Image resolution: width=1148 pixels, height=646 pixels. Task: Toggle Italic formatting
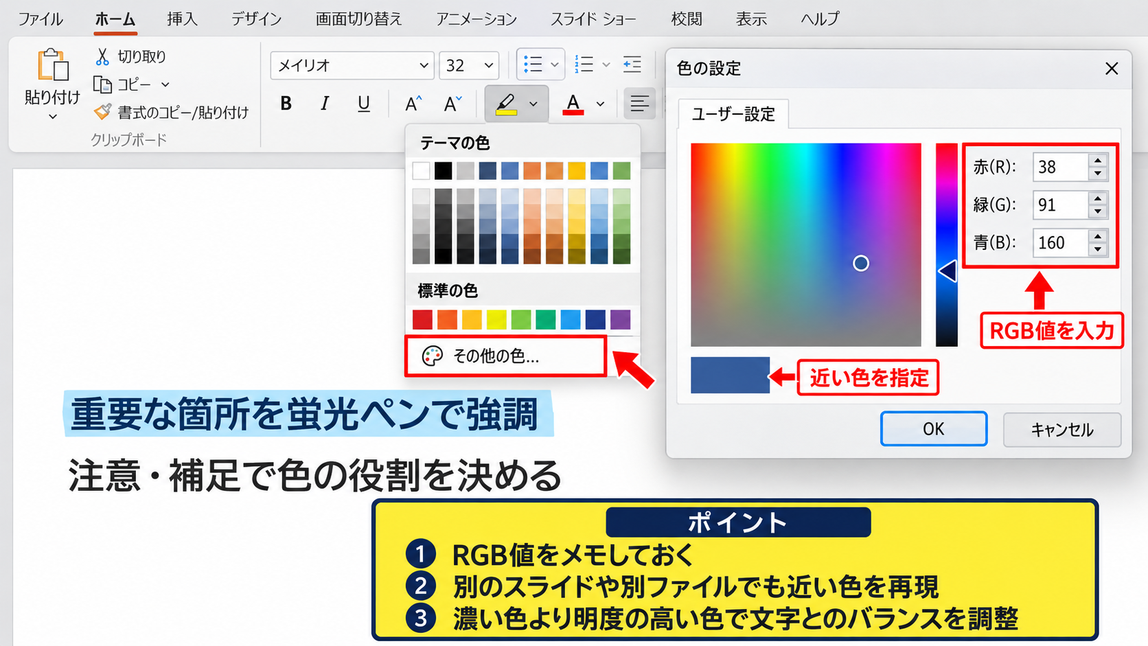(325, 104)
